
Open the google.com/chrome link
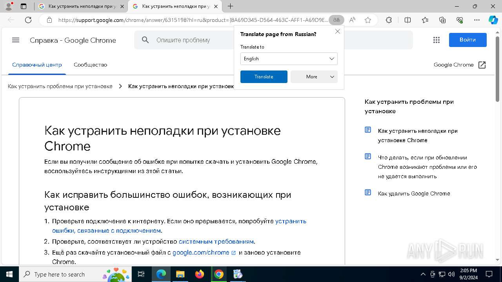(x=201, y=253)
